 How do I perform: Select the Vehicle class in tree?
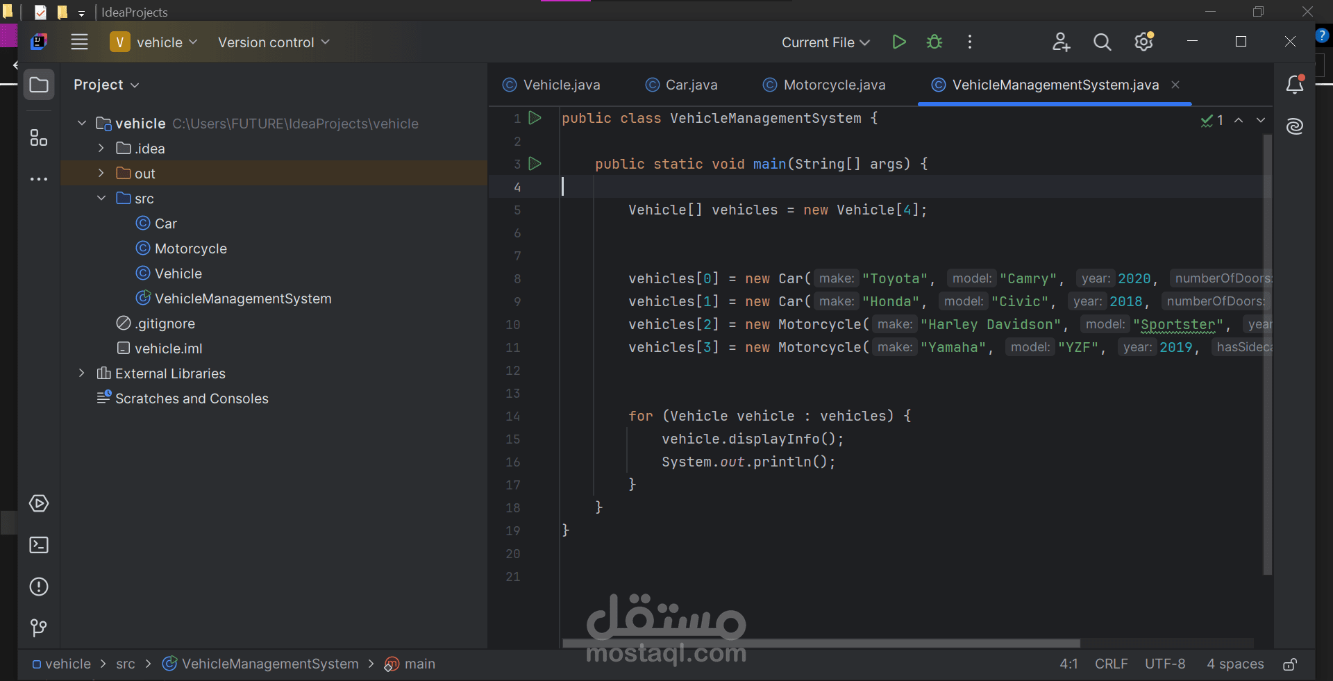(178, 274)
